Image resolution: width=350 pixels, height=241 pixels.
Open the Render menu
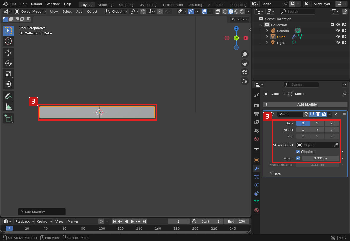[36, 4]
